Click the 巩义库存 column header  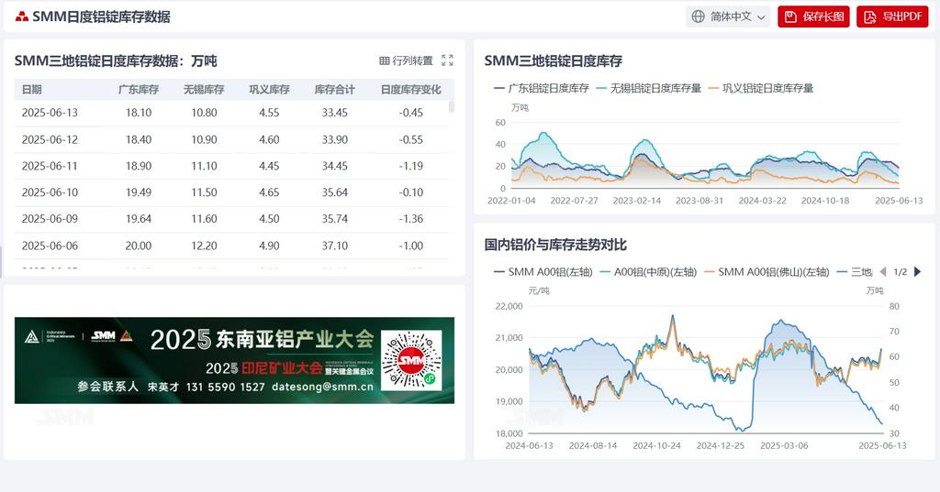[269, 89]
